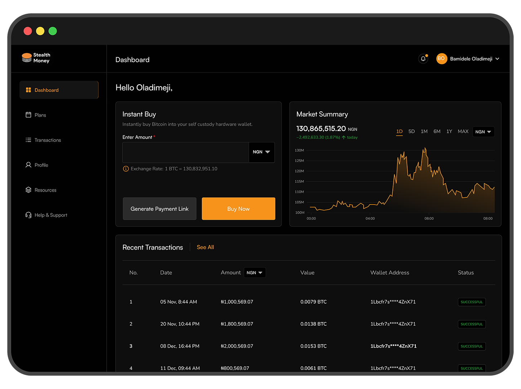Click the Generate Payment Link button
Screen dimensions: 521x389
[159, 209]
